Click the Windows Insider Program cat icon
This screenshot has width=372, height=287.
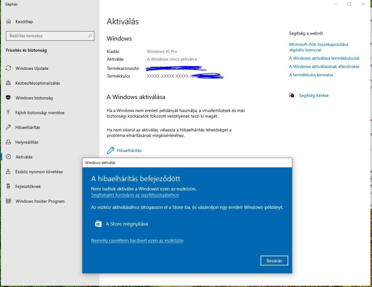(8, 201)
